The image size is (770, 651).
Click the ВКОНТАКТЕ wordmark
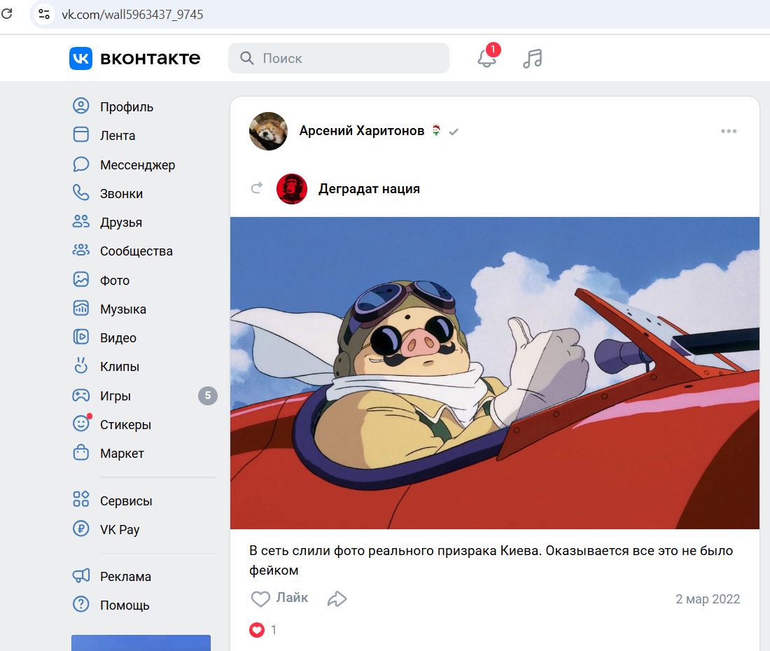150,58
